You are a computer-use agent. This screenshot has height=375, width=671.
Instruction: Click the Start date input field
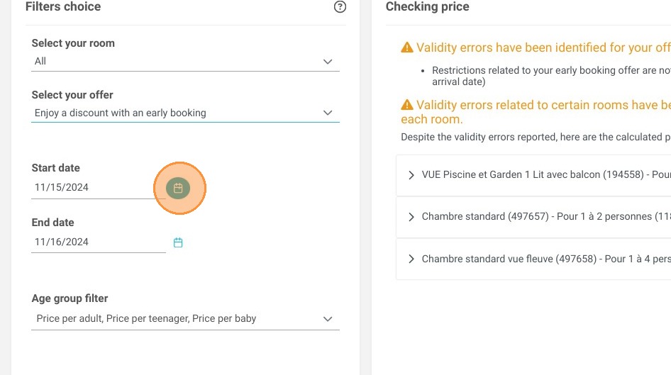pyautogui.click(x=99, y=188)
